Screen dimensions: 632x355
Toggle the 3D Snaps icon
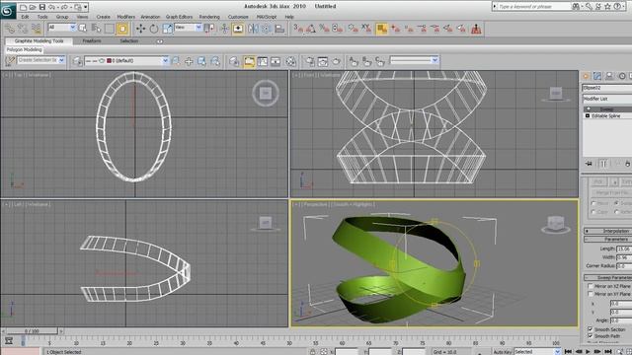click(298, 29)
